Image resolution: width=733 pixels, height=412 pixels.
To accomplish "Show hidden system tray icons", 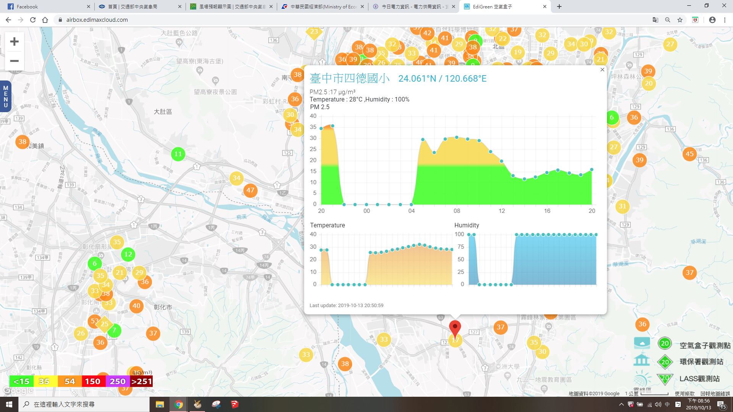I will pos(621,404).
